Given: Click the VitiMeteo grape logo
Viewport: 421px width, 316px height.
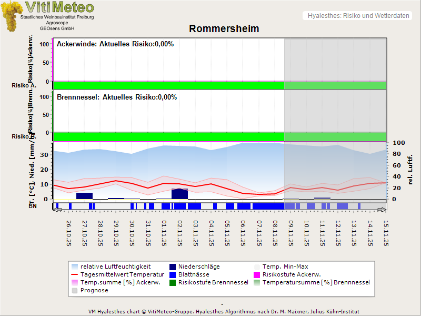Looking at the screenshot, I should coord(12,16).
